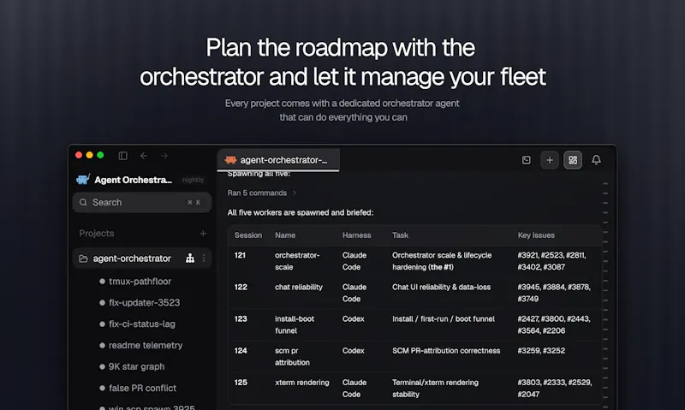Click All five workers are spawned text
The width and height of the screenshot is (685, 410).
coord(301,213)
